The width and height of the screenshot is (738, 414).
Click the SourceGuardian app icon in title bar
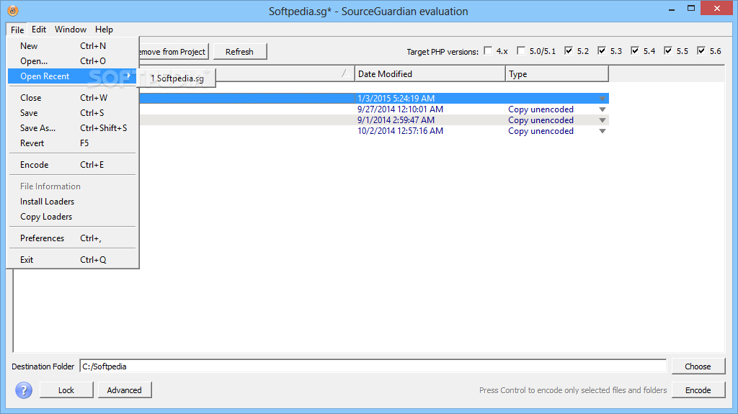pos(13,11)
